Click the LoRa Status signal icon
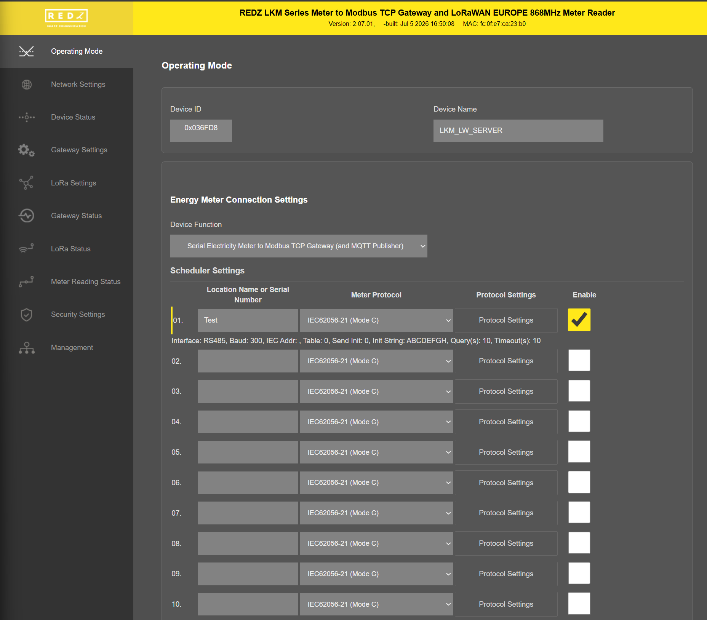 (26, 249)
